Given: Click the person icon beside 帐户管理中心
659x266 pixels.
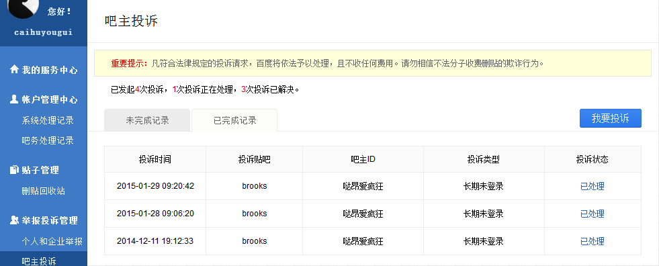Looking at the screenshot, I should [14, 99].
